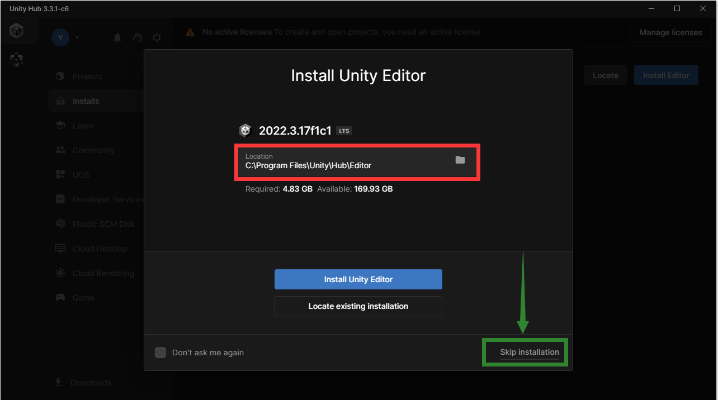
Task: Click the Unity cube icon beside 2022.3.17f1c1
Action: pos(245,131)
